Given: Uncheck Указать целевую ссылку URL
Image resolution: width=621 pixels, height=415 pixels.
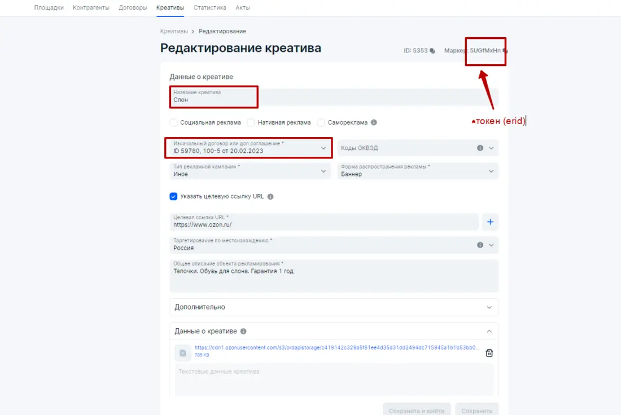Looking at the screenshot, I should 173,197.
